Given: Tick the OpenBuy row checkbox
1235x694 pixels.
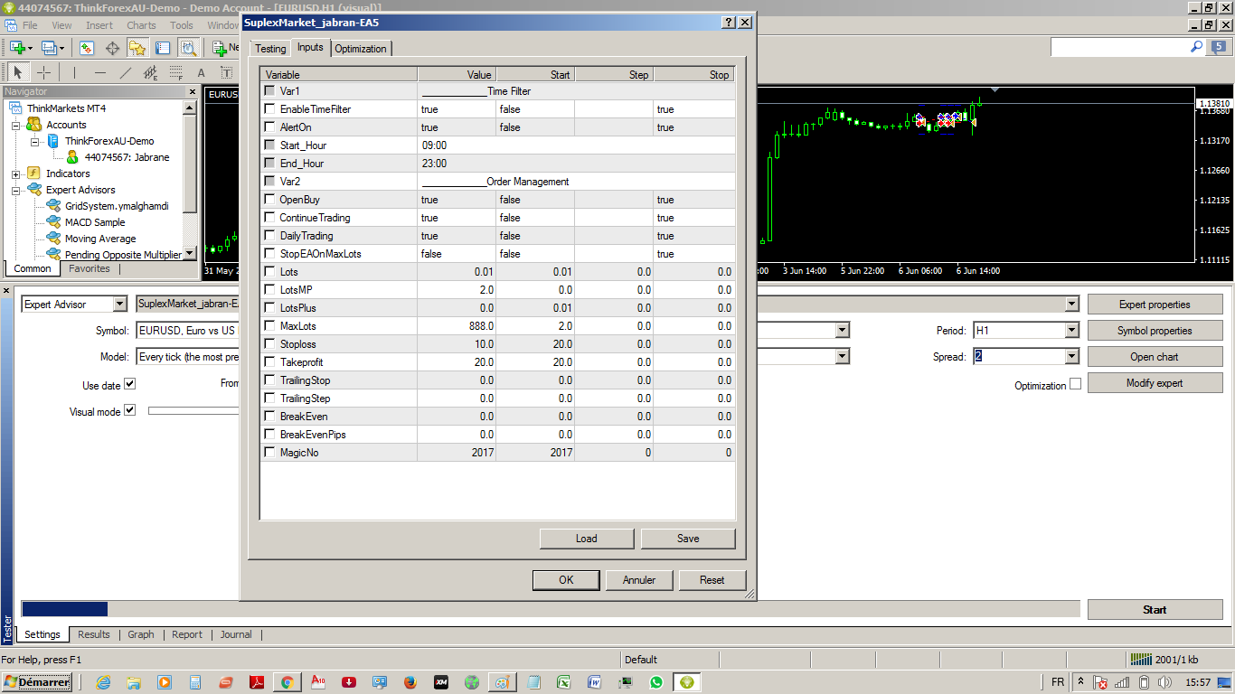Looking at the screenshot, I should point(269,199).
